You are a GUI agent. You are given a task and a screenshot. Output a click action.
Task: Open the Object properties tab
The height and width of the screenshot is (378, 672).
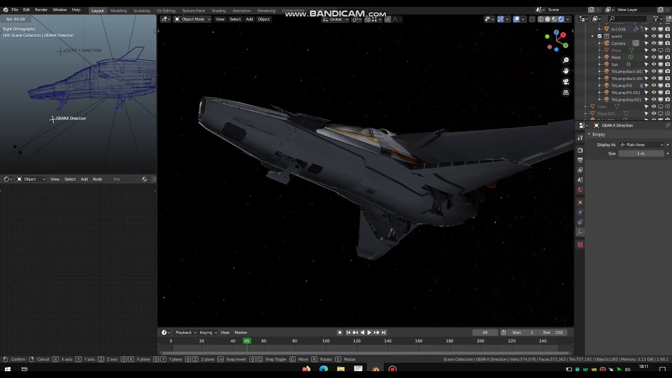pos(580,202)
